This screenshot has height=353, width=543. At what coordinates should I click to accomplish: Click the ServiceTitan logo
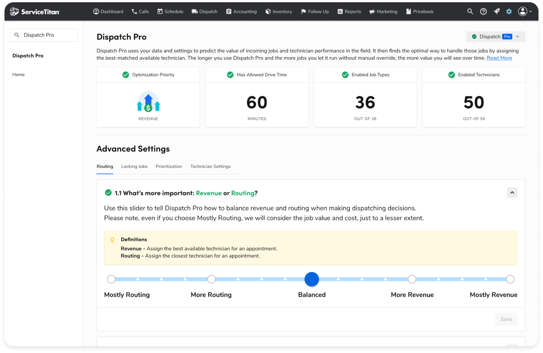pyautogui.click(x=35, y=12)
